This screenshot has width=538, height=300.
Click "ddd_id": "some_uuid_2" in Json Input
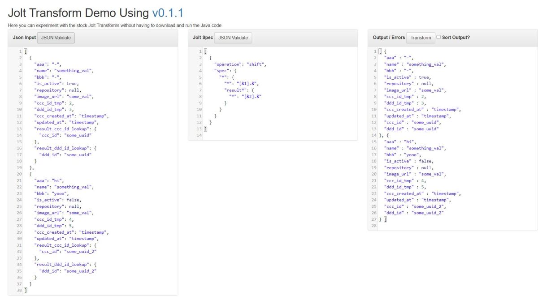[68, 271]
